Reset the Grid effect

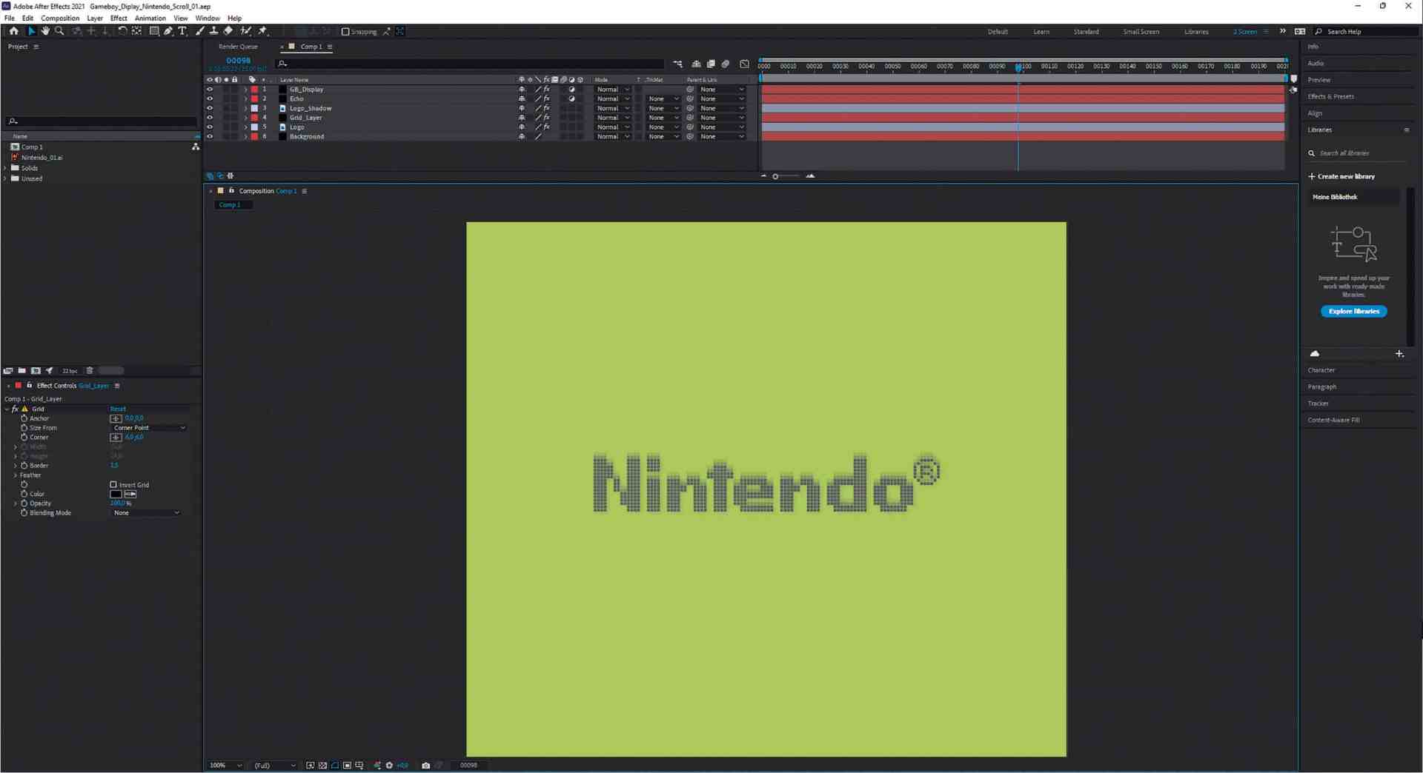(x=118, y=408)
